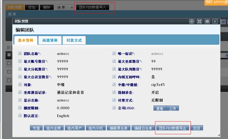Open the 付款方式 tab
This screenshot has height=139, width=228.
pos(74,40)
